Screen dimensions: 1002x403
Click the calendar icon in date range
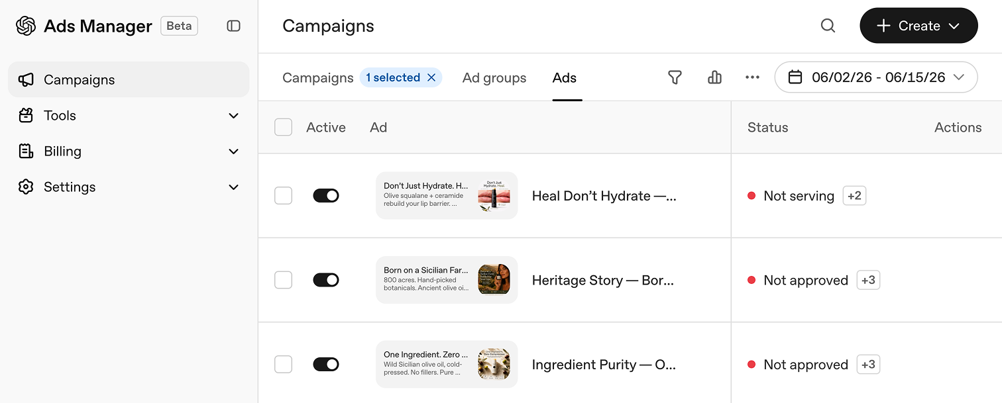point(795,77)
